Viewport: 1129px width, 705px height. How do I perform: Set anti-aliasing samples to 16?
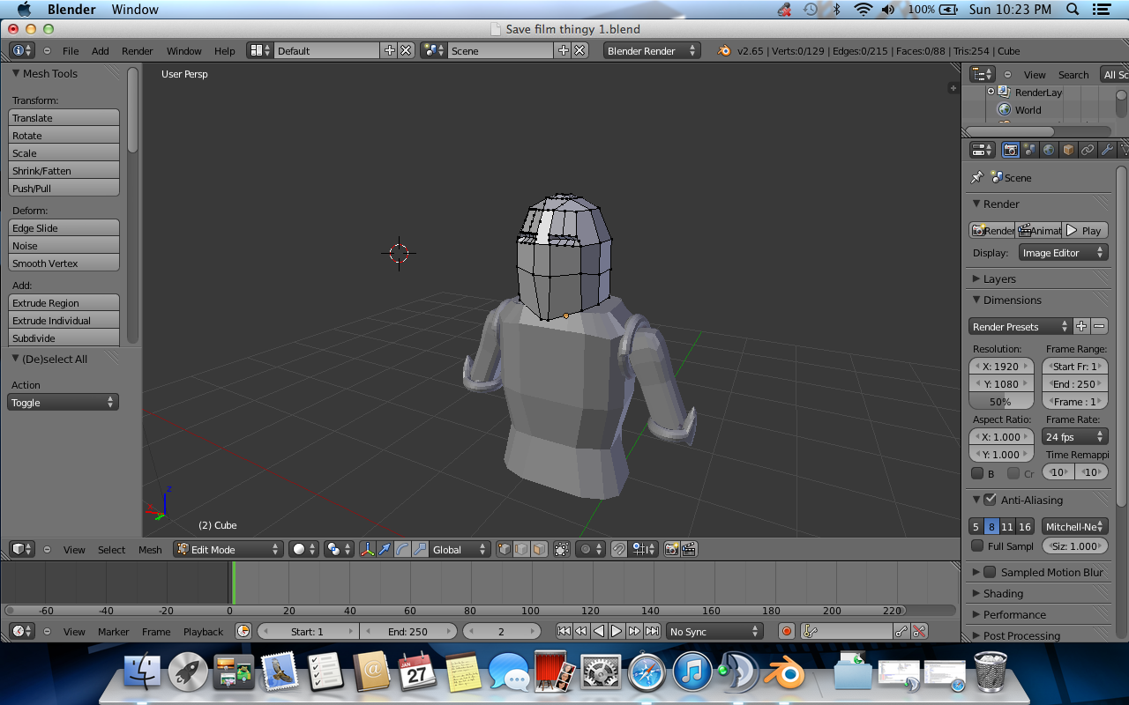pyautogui.click(x=1025, y=525)
